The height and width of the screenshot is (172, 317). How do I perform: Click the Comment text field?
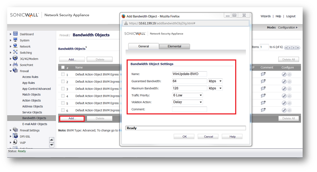(189, 109)
